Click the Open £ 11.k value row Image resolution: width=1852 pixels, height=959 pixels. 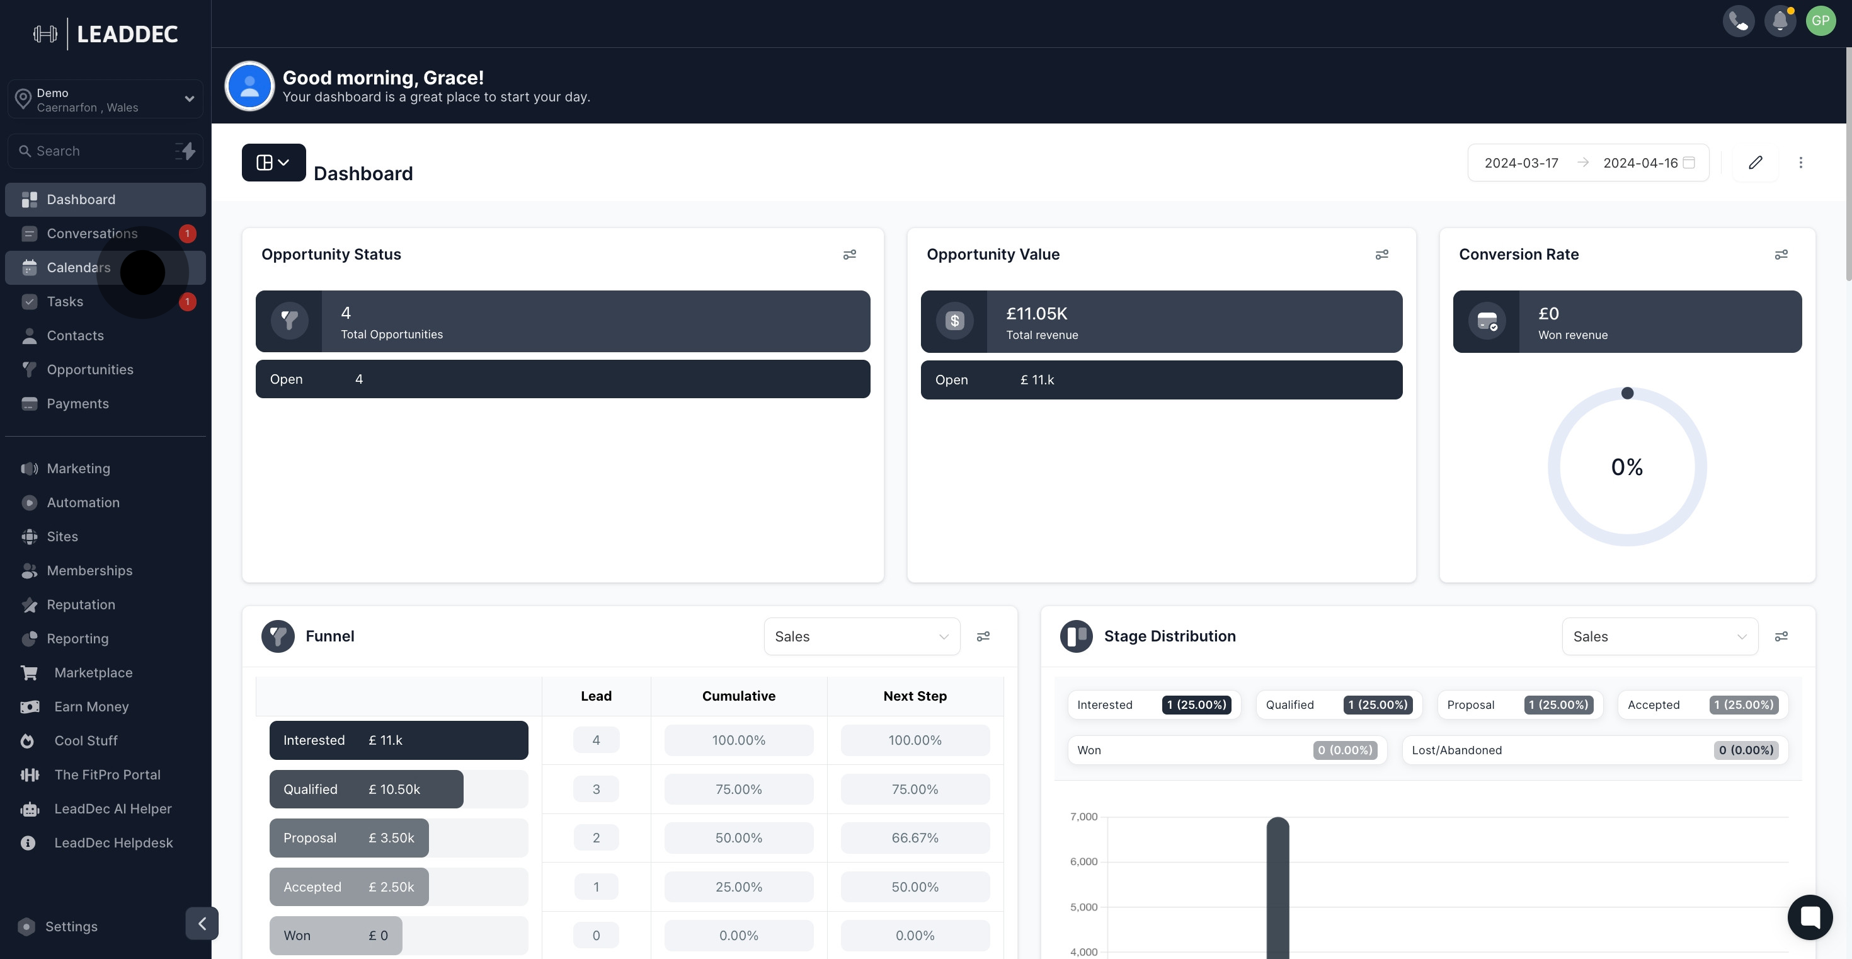[1160, 379]
